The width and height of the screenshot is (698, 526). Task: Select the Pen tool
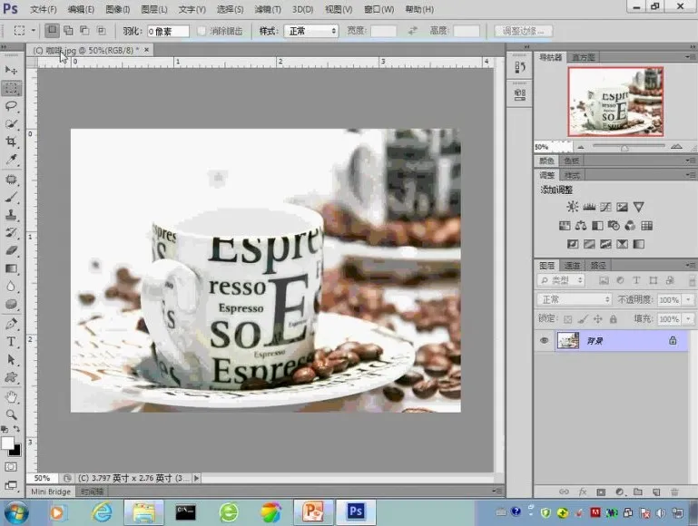(x=12, y=323)
